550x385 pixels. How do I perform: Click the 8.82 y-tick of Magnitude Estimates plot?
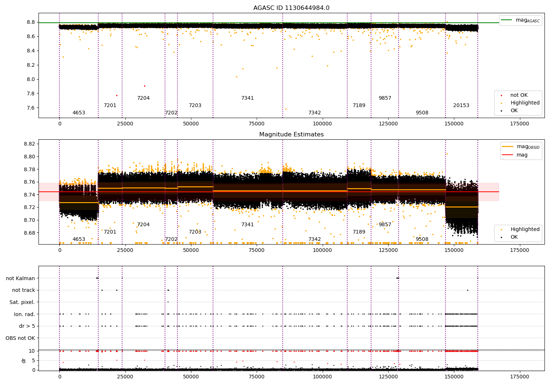[x=29, y=144]
